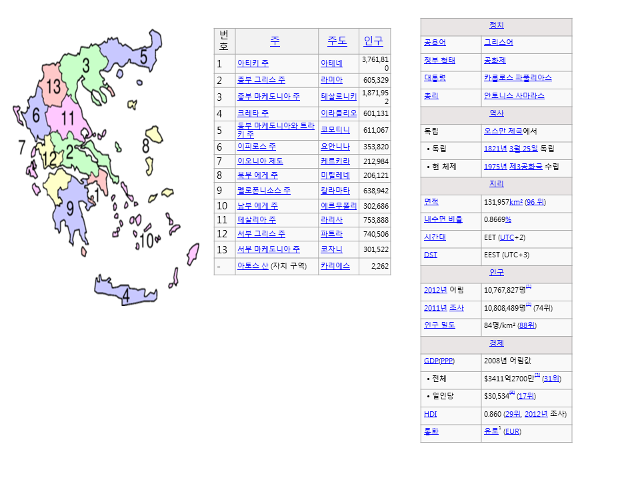
Task: Open the 정치 section header link
Action: [x=496, y=25]
